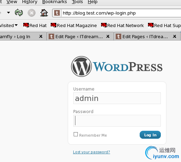The height and width of the screenshot is (162, 181).
Task: Click the Log In button
Action: point(150,135)
